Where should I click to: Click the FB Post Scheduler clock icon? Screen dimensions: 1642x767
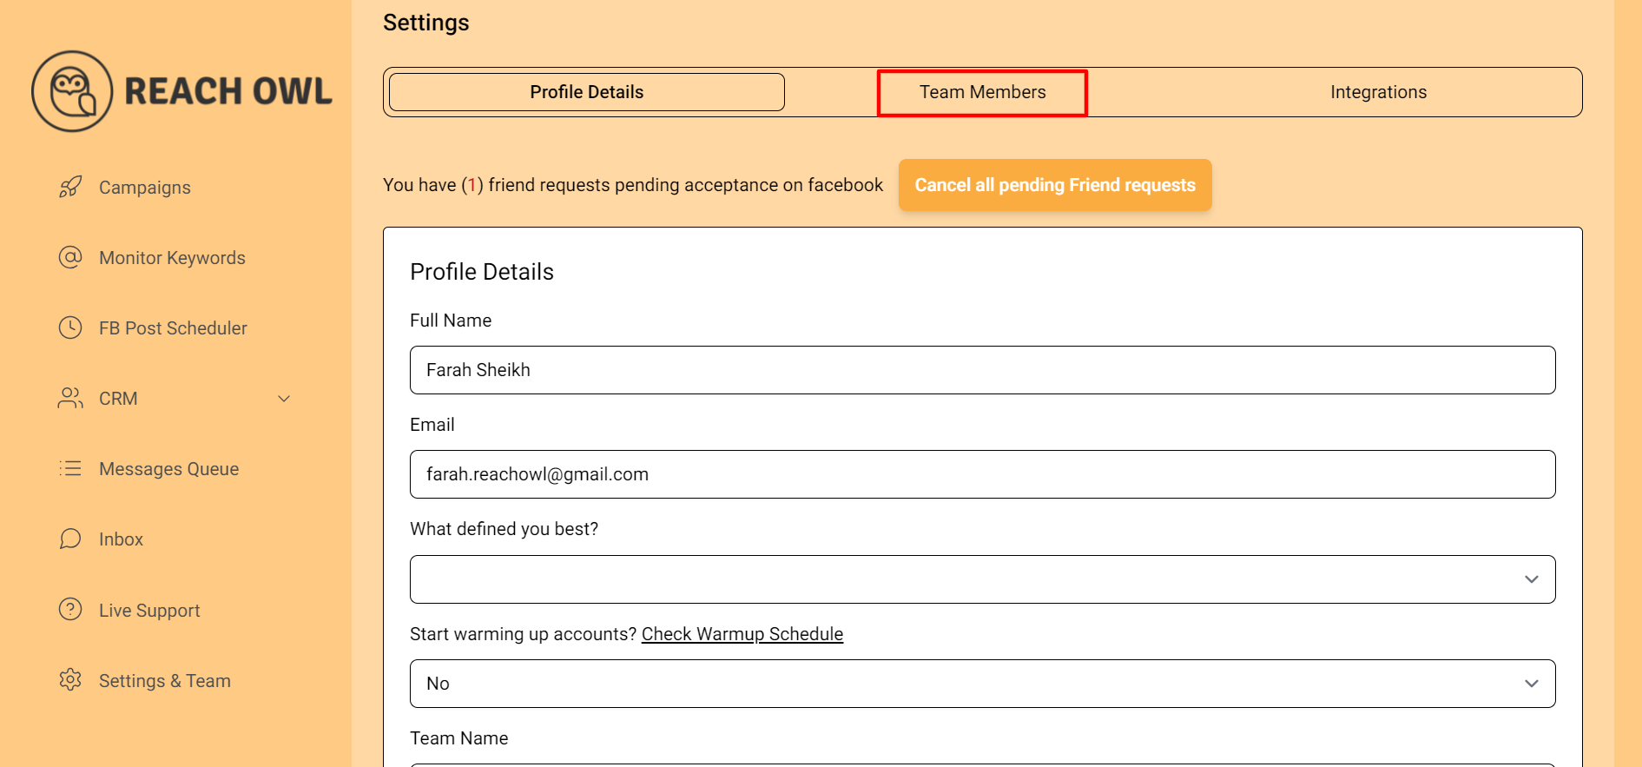coord(70,327)
